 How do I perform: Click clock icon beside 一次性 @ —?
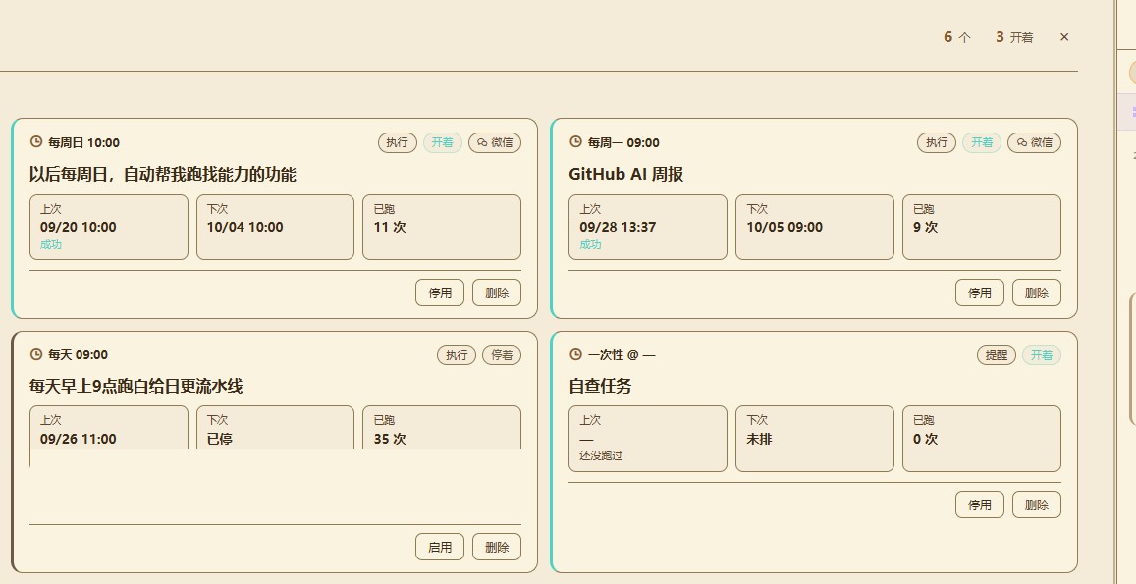tap(576, 354)
